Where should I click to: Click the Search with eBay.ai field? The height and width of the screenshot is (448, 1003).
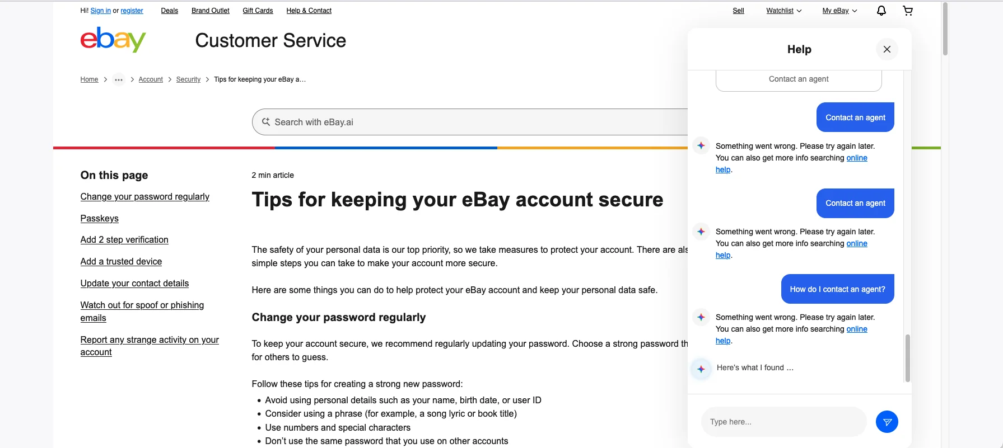click(470, 122)
